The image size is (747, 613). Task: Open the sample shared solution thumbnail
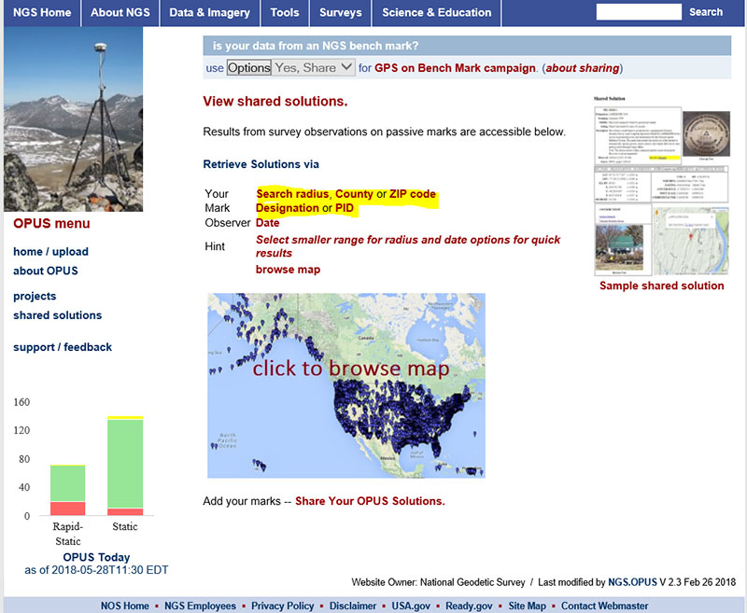(x=661, y=185)
